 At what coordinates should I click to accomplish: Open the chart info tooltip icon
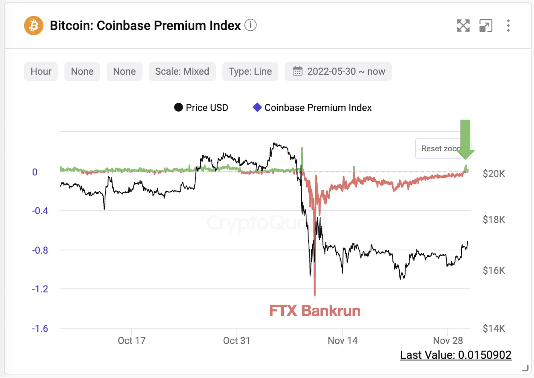pyautogui.click(x=251, y=25)
